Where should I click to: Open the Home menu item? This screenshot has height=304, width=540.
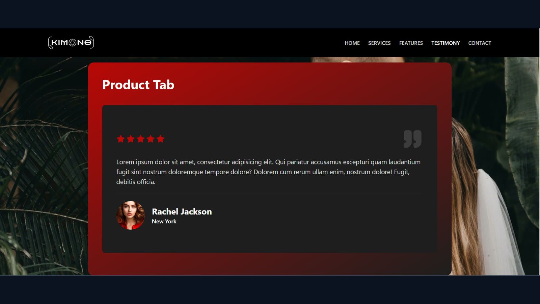point(352,43)
